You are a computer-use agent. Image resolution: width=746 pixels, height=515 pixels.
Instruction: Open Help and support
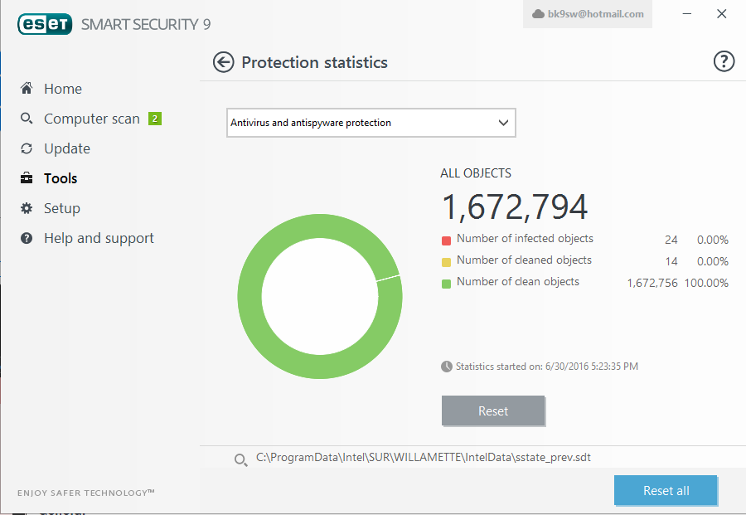tap(99, 238)
